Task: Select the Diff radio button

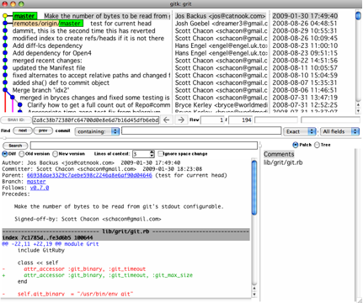Action: [5, 154]
